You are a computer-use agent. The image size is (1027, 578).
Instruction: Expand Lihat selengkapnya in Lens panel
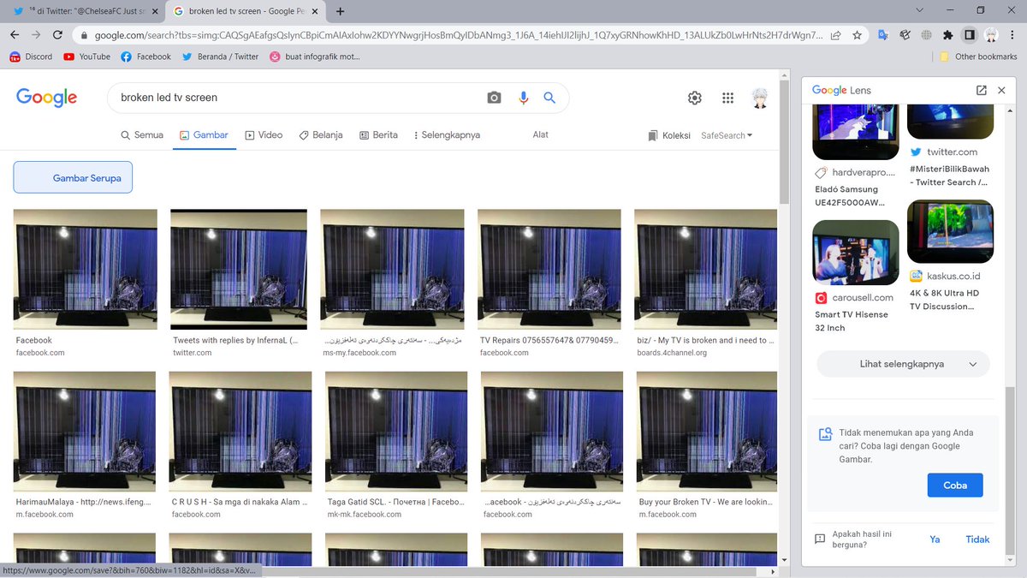[903, 364]
